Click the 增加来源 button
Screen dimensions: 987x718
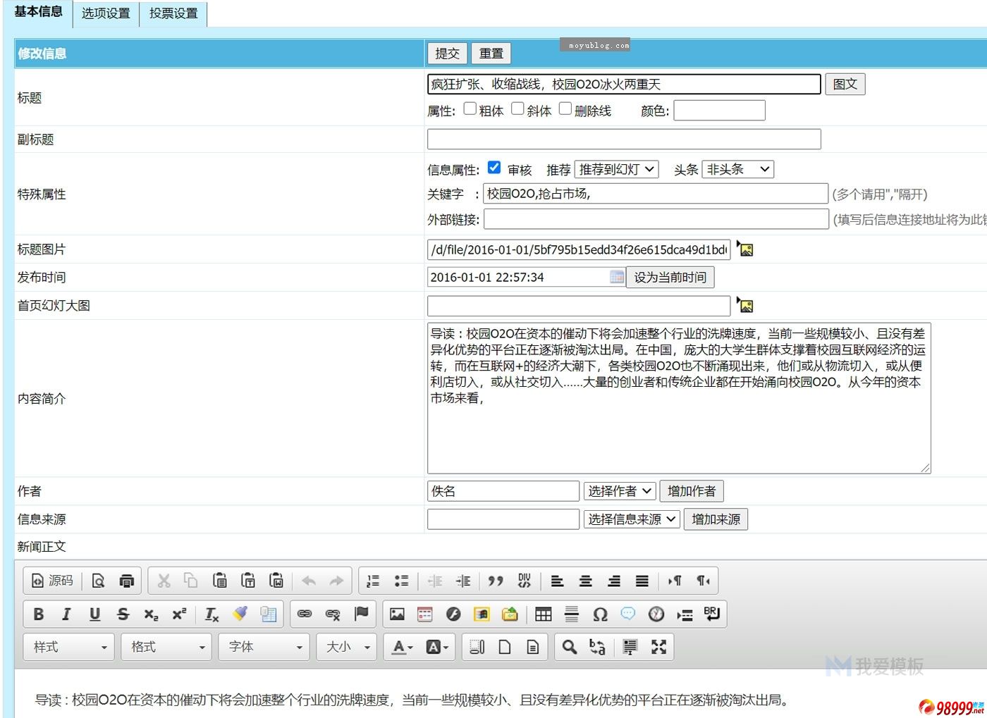pyautogui.click(x=716, y=519)
